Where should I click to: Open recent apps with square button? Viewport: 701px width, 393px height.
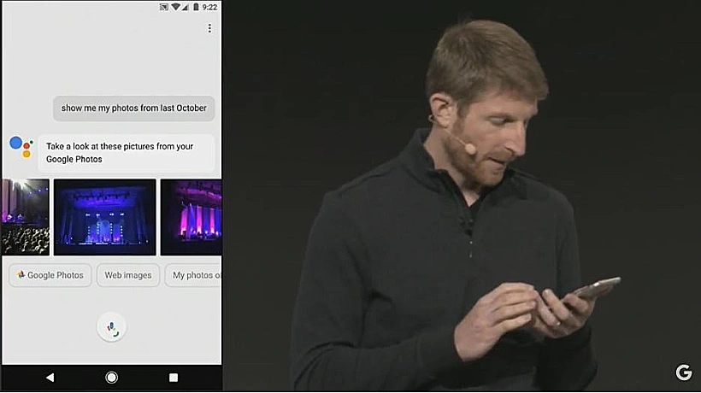point(174,377)
